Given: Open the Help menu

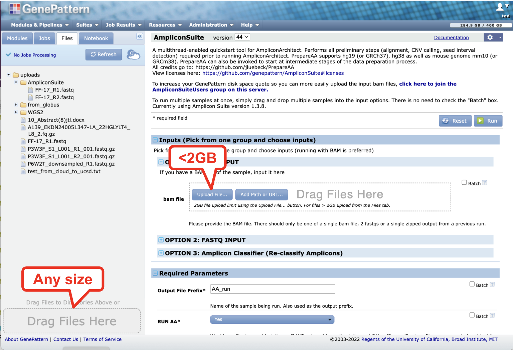Looking at the screenshot, I should pyautogui.click(x=250, y=25).
